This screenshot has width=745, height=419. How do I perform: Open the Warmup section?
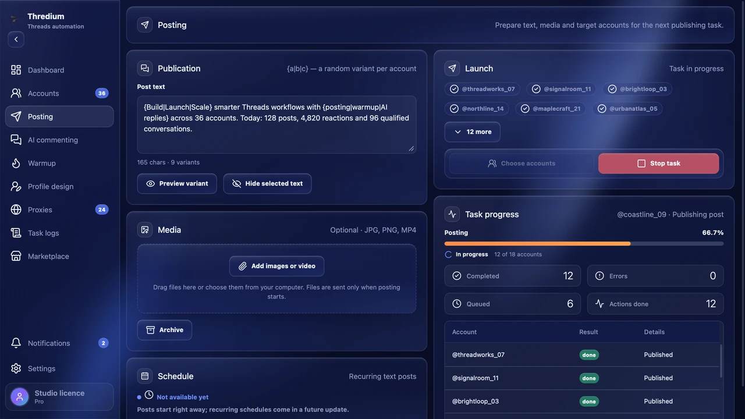(x=59, y=163)
